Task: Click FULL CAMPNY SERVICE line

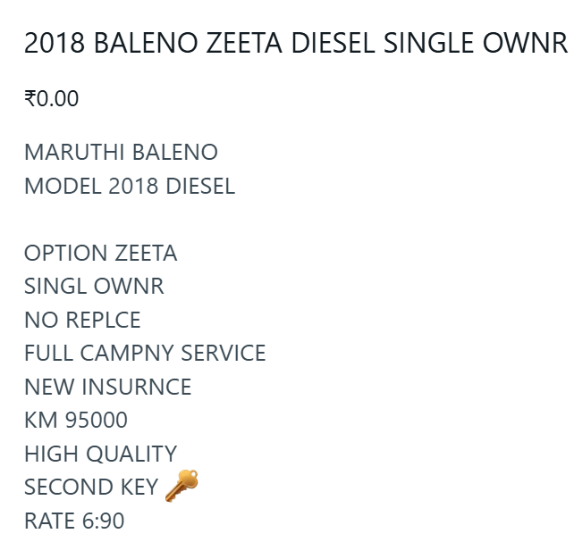Action: [145, 353]
